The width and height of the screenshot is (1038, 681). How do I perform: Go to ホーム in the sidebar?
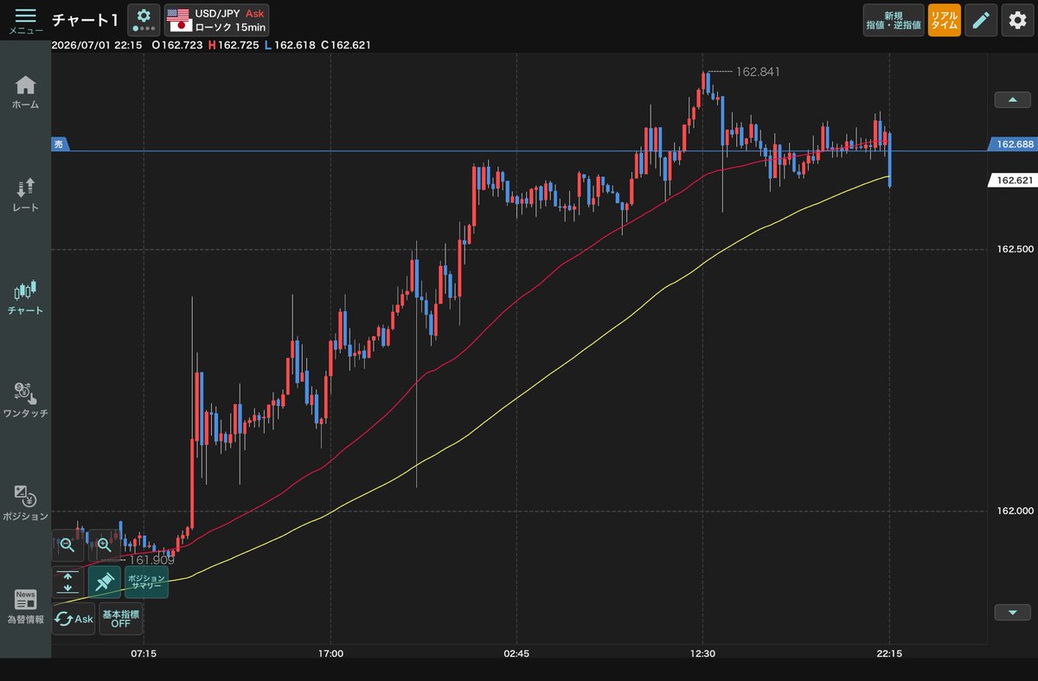pyautogui.click(x=25, y=92)
